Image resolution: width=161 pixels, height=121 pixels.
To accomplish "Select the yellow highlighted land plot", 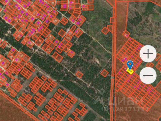I will click(x=130, y=71).
